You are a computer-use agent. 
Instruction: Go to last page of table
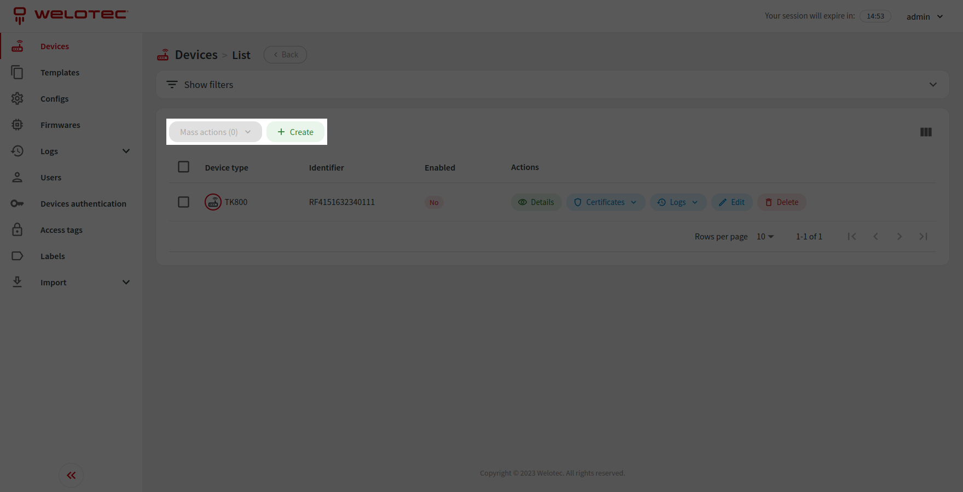923,236
